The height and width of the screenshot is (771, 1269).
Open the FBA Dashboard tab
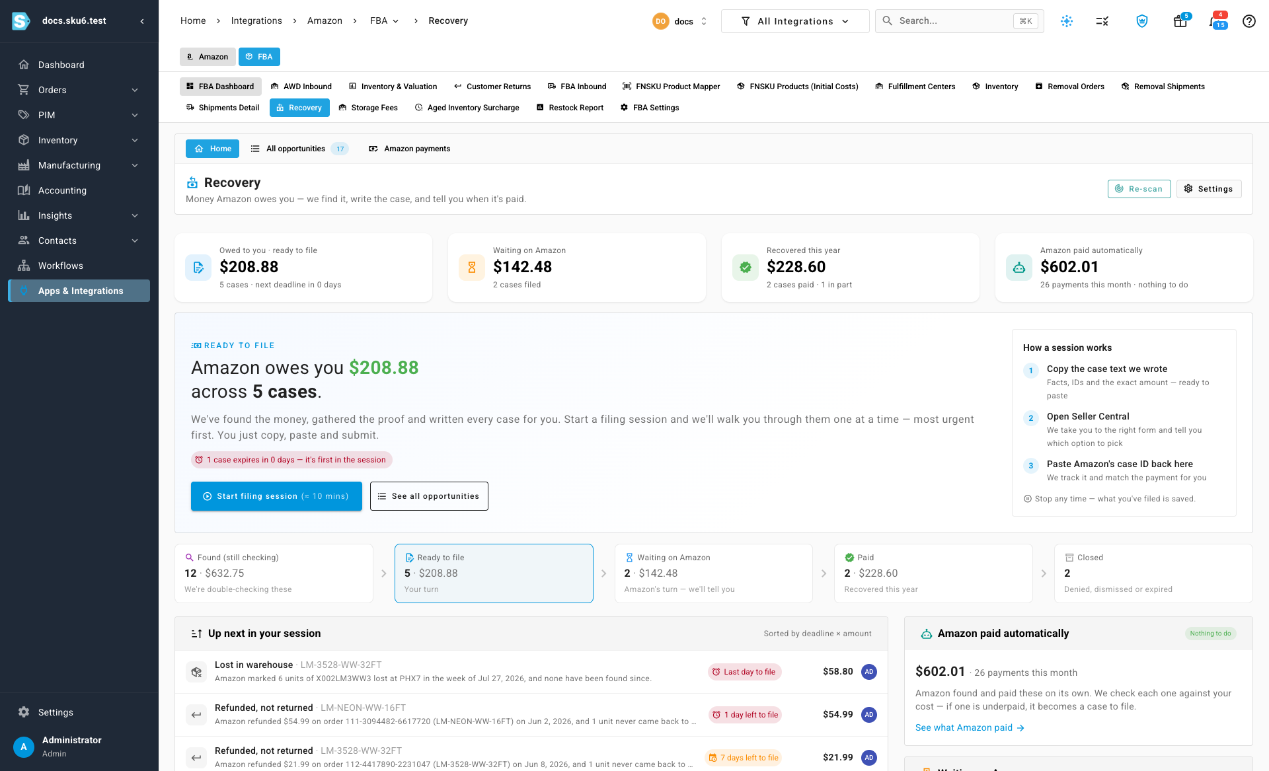tap(221, 87)
